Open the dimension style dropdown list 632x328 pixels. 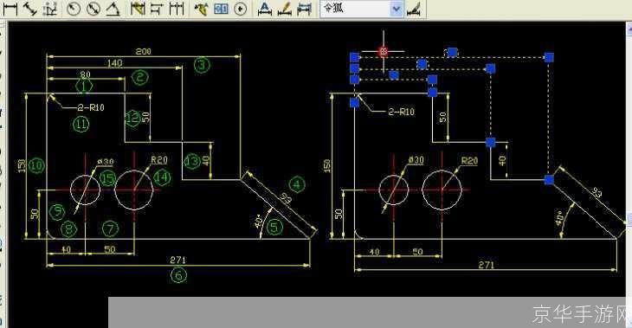[397, 9]
